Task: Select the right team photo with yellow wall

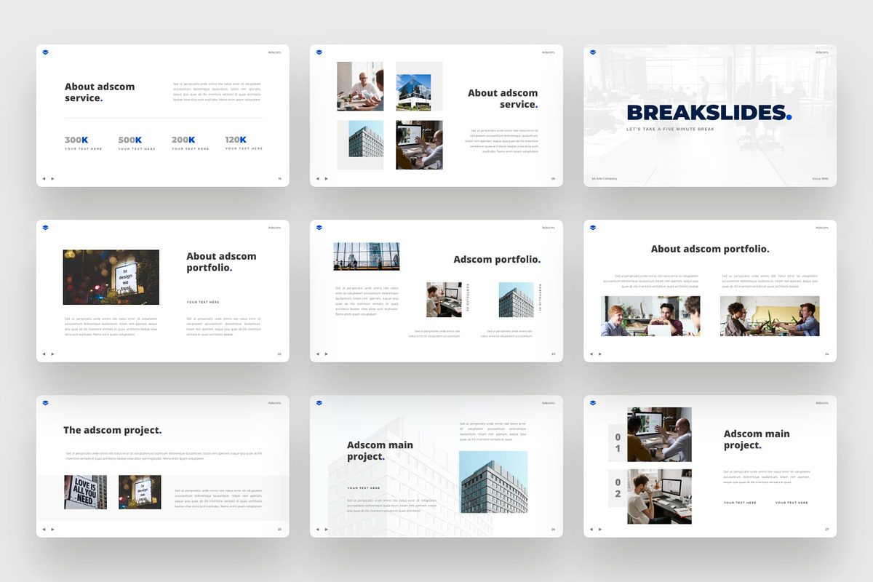Action: pos(770,316)
